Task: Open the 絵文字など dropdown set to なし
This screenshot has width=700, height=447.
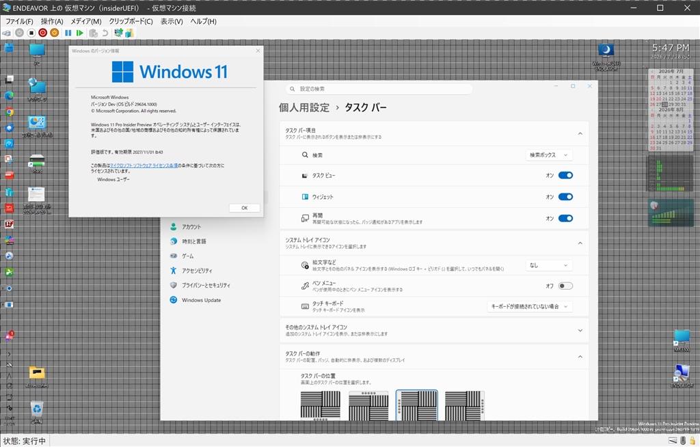Action: point(549,265)
